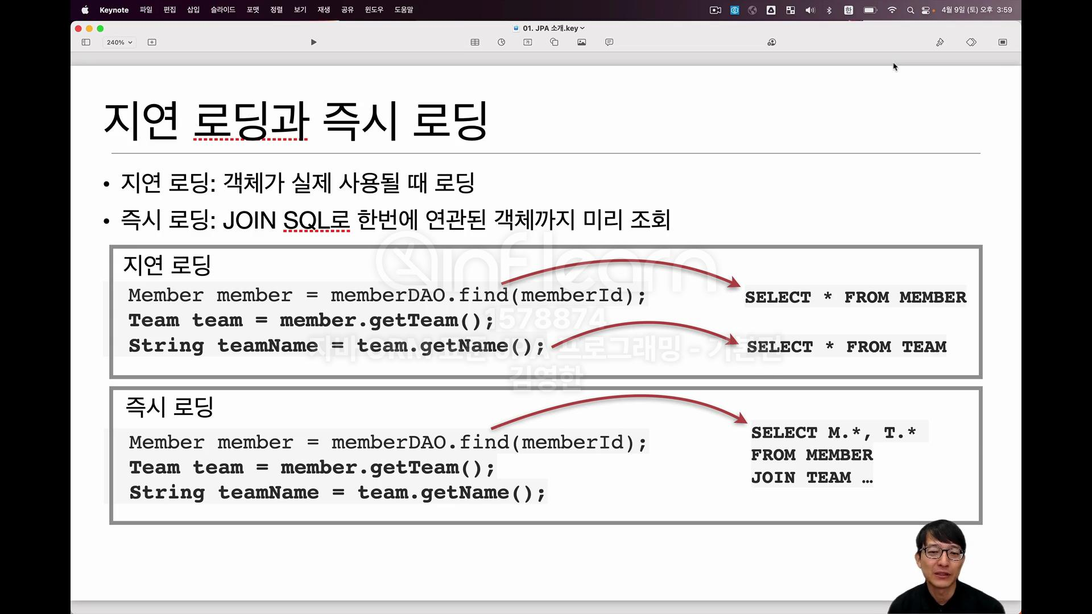Select the slide title 지연 로딩과 즉시 로딩
Viewport: 1092px width, 614px height.
pyautogui.click(x=295, y=121)
